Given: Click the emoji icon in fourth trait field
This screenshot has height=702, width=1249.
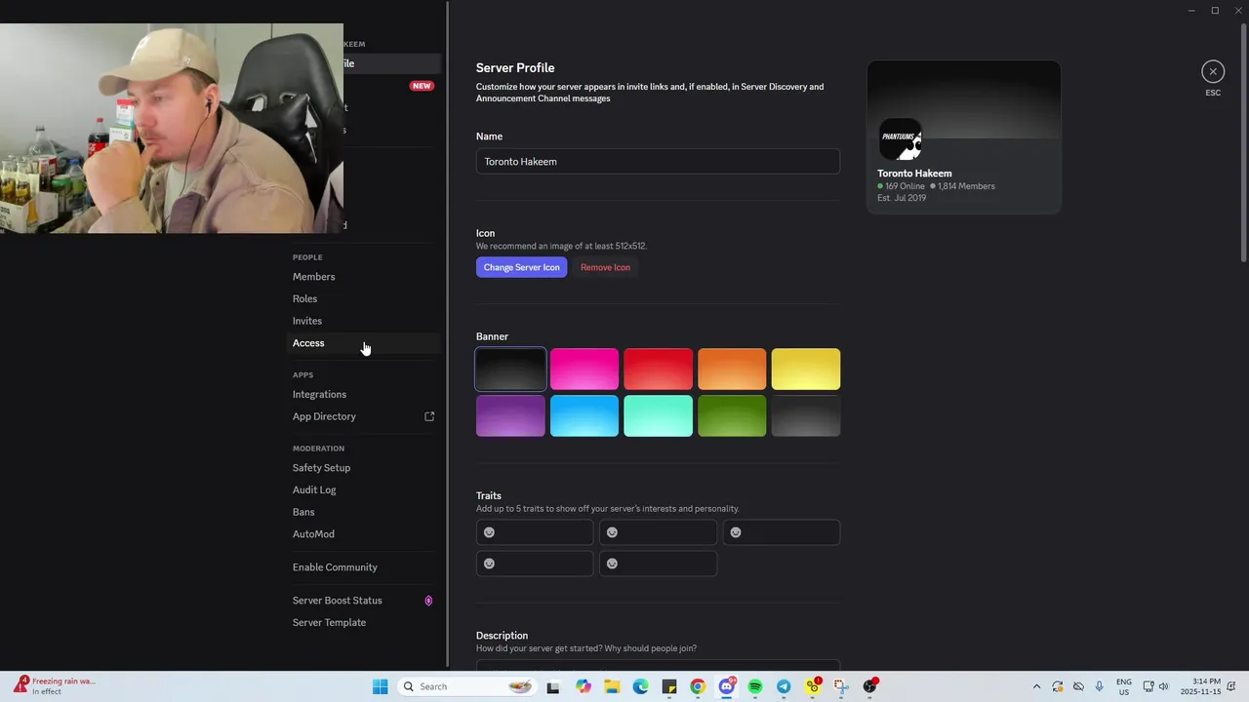Looking at the screenshot, I should [x=490, y=564].
